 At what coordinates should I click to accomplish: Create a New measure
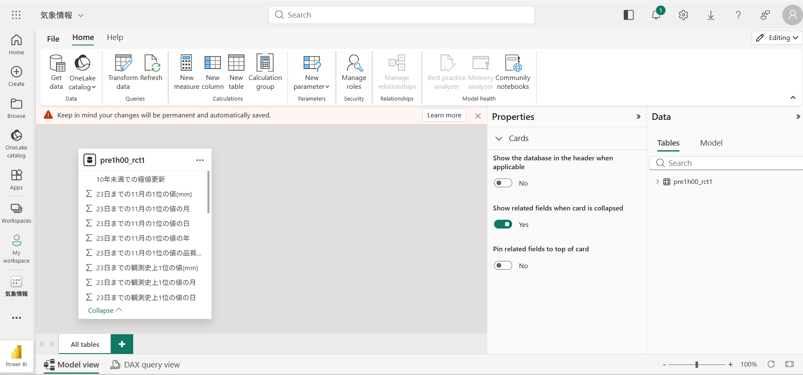[x=186, y=72]
